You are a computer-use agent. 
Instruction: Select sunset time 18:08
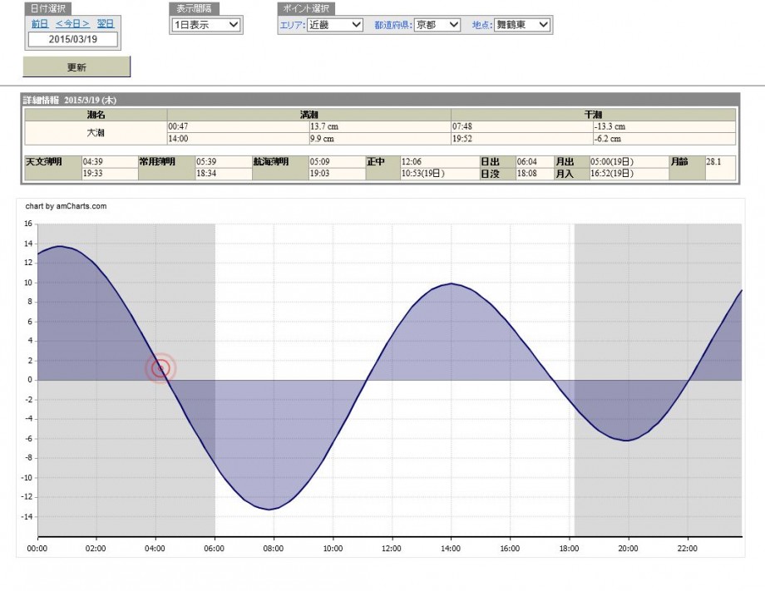535,174
